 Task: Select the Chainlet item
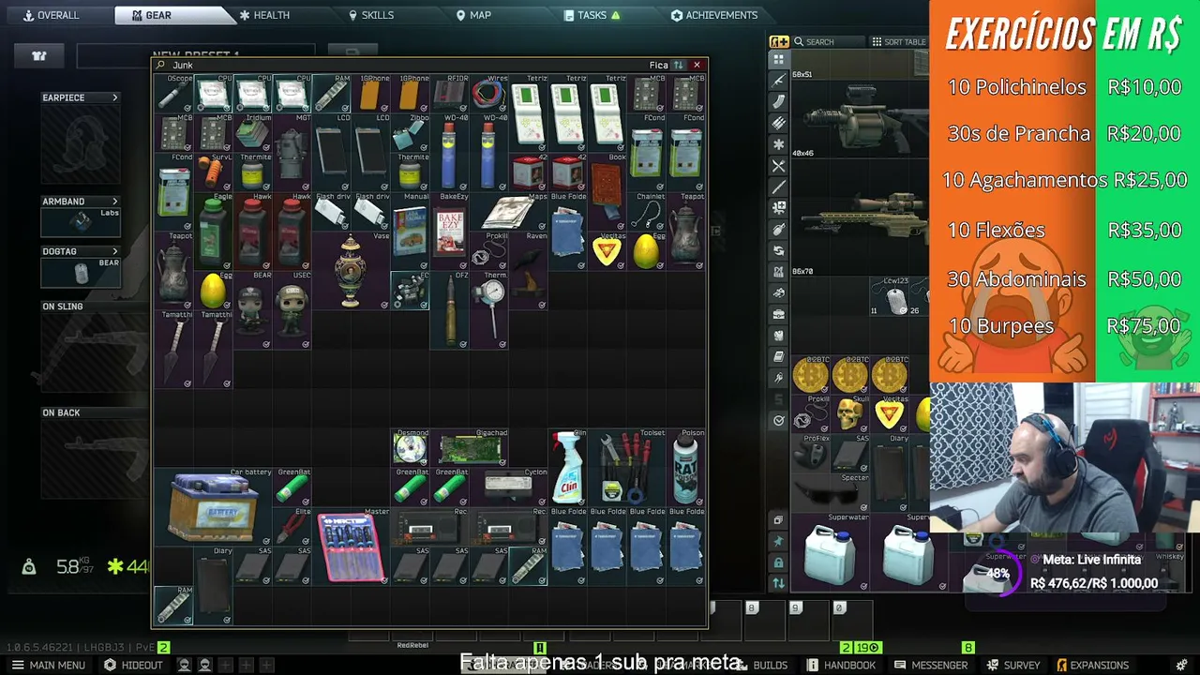646,212
